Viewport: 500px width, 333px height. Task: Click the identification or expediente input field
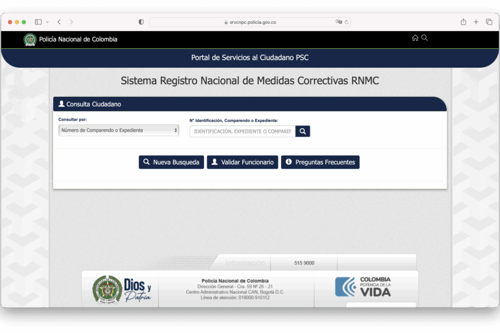click(242, 131)
